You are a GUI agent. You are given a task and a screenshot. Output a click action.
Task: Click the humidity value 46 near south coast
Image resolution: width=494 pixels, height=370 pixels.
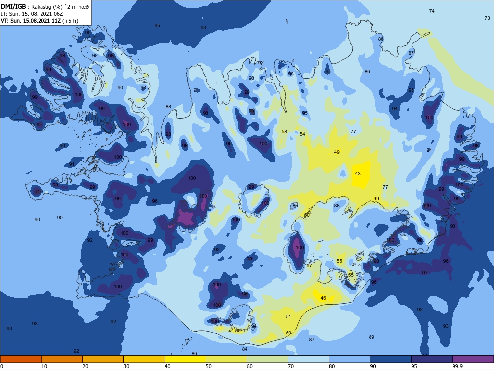(x=323, y=298)
